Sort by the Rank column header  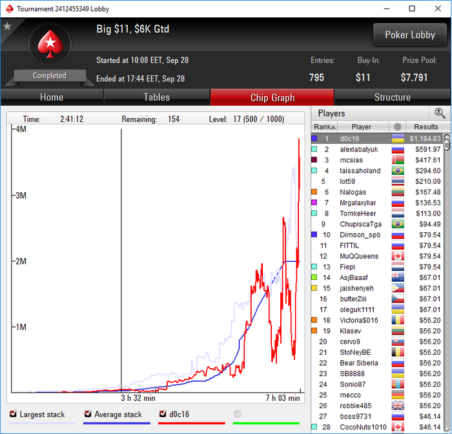coord(325,126)
